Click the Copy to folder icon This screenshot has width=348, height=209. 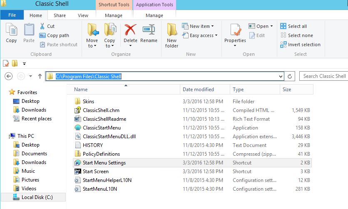tap(110, 30)
